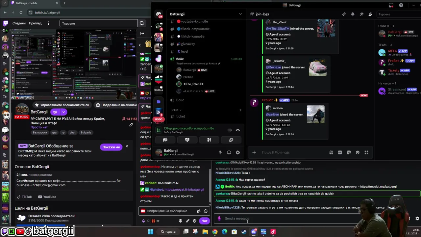Toggle noise suppression waveform icon

click(x=230, y=130)
